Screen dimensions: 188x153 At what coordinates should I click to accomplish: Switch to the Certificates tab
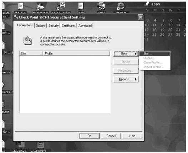click(x=68, y=26)
